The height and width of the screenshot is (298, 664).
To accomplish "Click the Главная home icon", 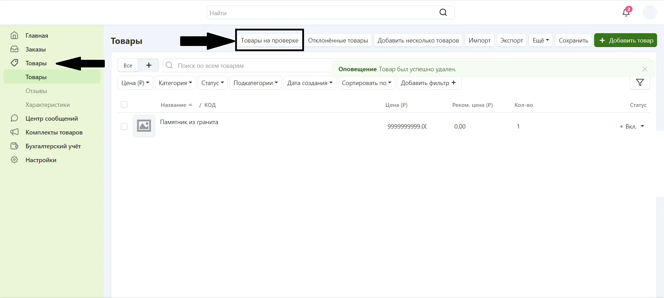I will [14, 35].
